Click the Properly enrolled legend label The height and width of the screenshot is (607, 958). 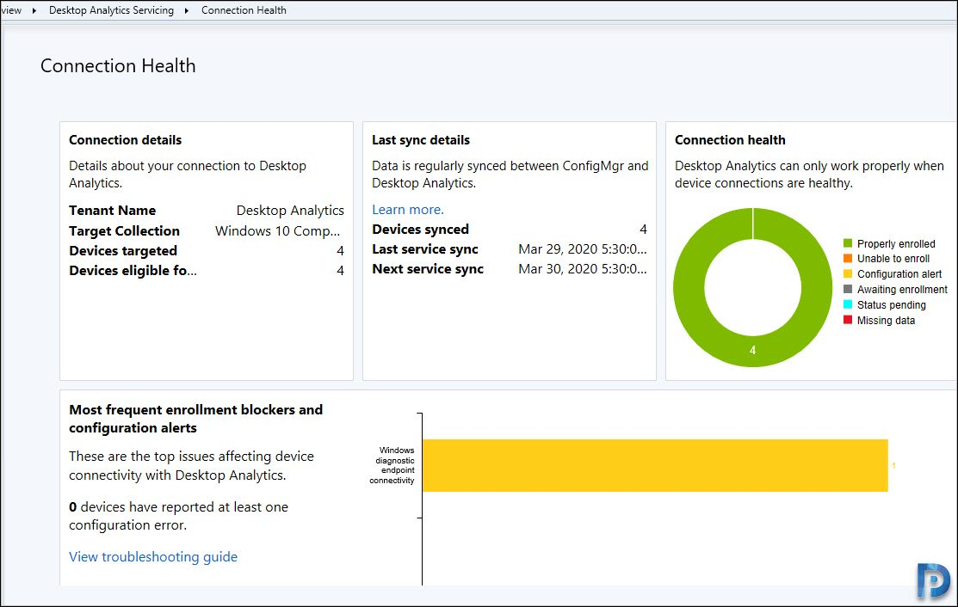(896, 244)
